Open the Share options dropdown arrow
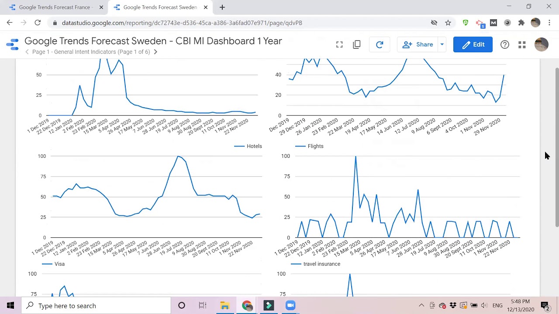This screenshot has height=314, width=559. [442, 44]
